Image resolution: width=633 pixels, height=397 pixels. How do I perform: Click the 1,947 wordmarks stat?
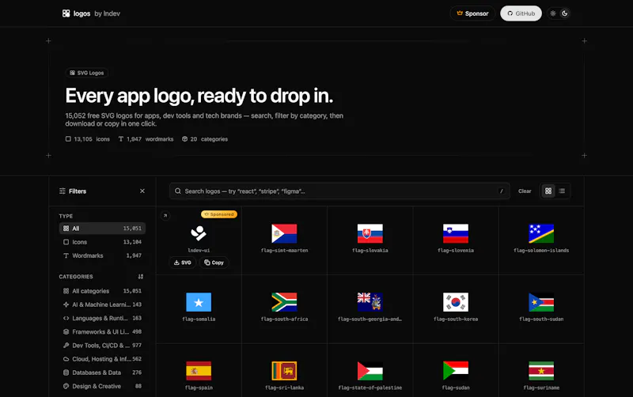pos(146,138)
